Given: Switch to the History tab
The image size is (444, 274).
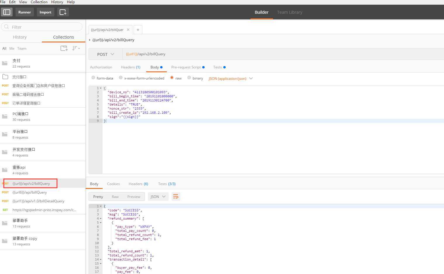Looking at the screenshot, I should (x=20, y=37).
